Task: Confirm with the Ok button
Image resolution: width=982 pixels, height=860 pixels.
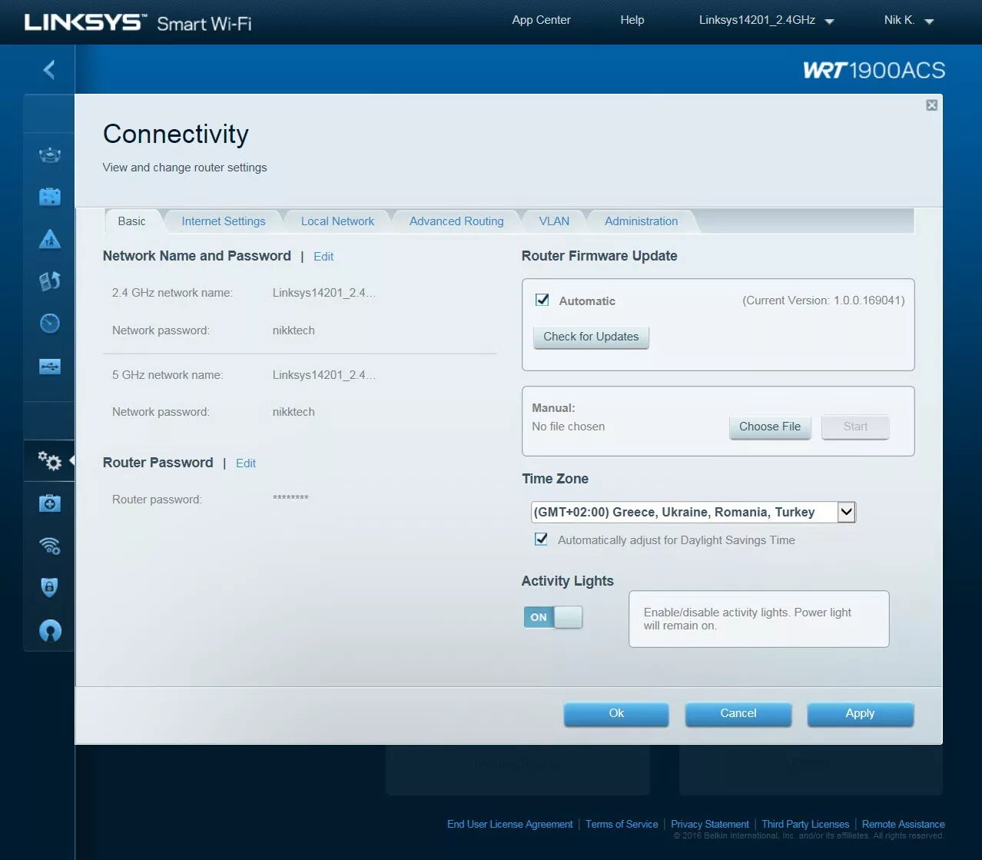Action: (x=616, y=714)
